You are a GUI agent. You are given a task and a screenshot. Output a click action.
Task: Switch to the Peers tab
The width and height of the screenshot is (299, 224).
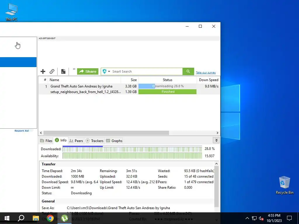click(x=76, y=141)
